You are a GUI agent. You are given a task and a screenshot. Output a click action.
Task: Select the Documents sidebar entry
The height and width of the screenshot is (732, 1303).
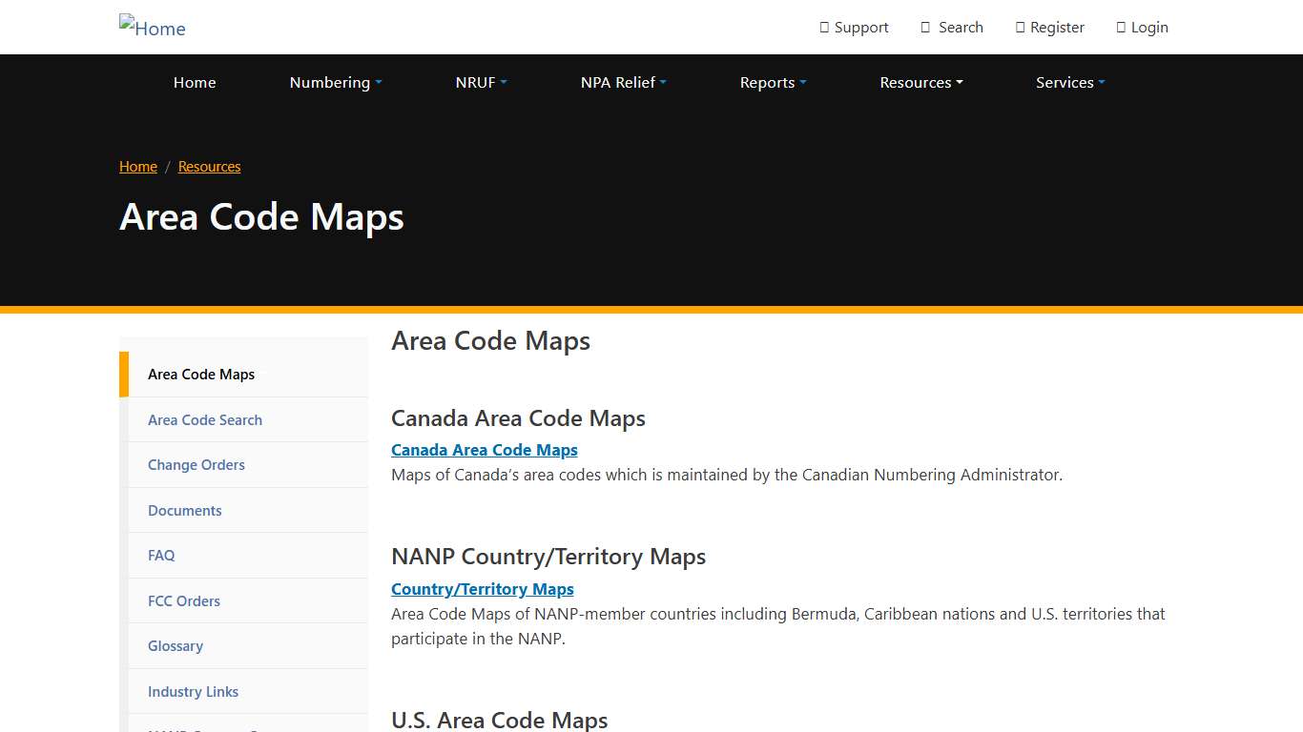(184, 510)
